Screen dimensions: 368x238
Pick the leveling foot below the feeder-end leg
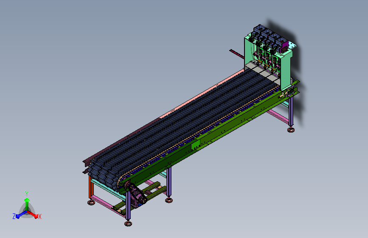click(291, 129)
